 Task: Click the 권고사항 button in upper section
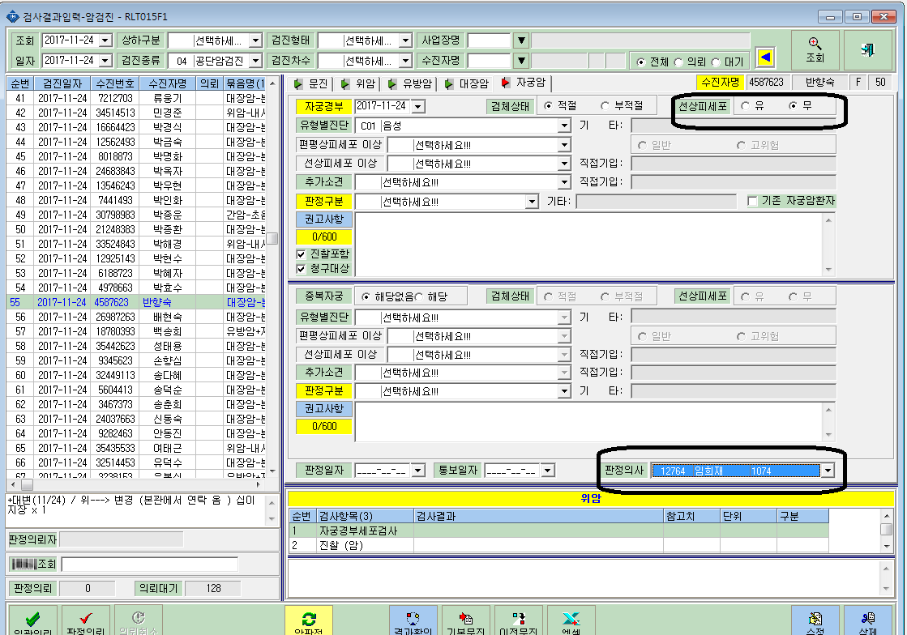[x=324, y=219]
